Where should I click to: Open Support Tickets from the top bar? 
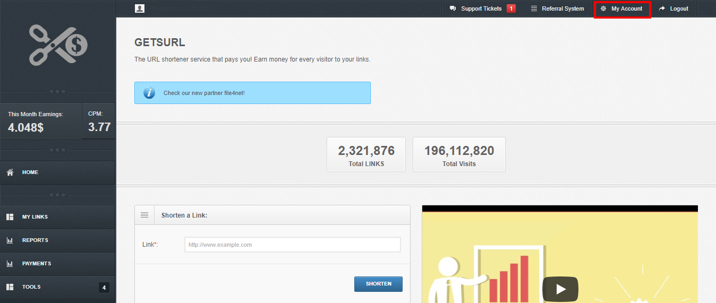[x=482, y=8]
